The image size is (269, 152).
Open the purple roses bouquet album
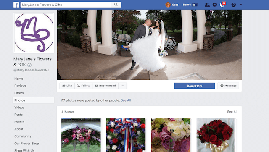click(x=171, y=135)
